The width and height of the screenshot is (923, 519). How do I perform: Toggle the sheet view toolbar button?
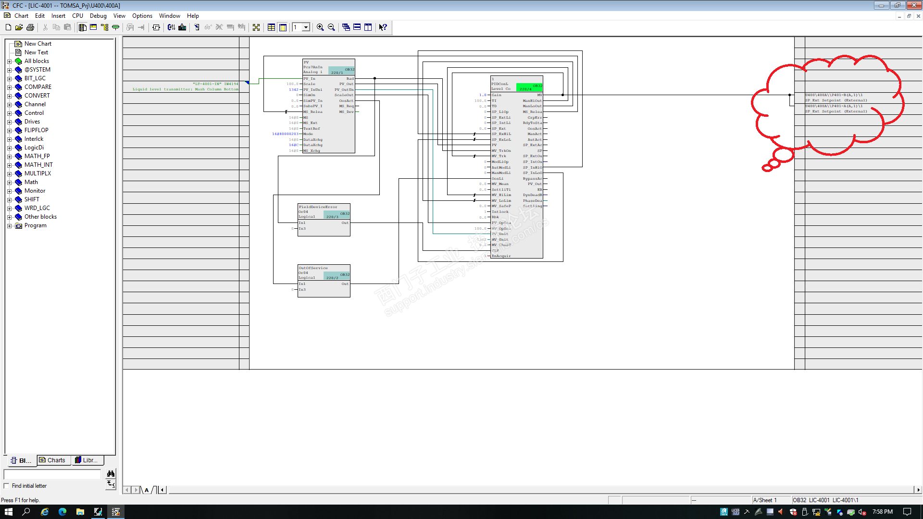(283, 27)
